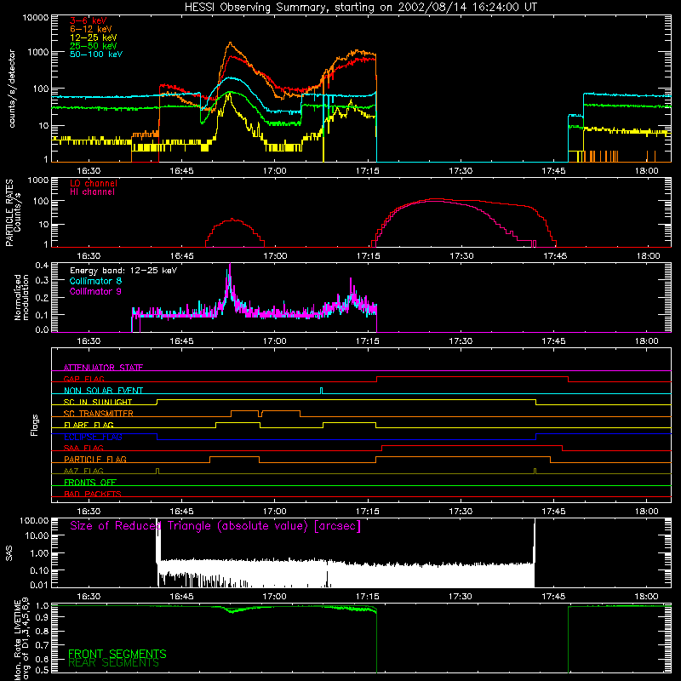Viewport: 681px width, 681px height.
Task: Select the NON_SOLAR_EVENT flag label
Action: (103, 391)
